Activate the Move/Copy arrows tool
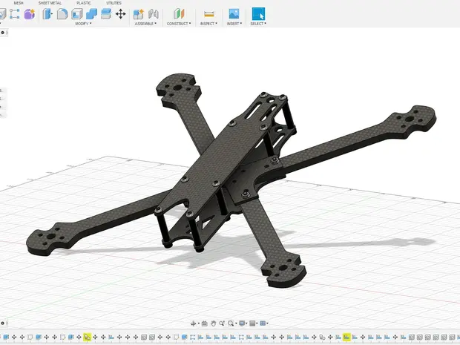Viewport: 460px width, 345px height. coord(121,14)
